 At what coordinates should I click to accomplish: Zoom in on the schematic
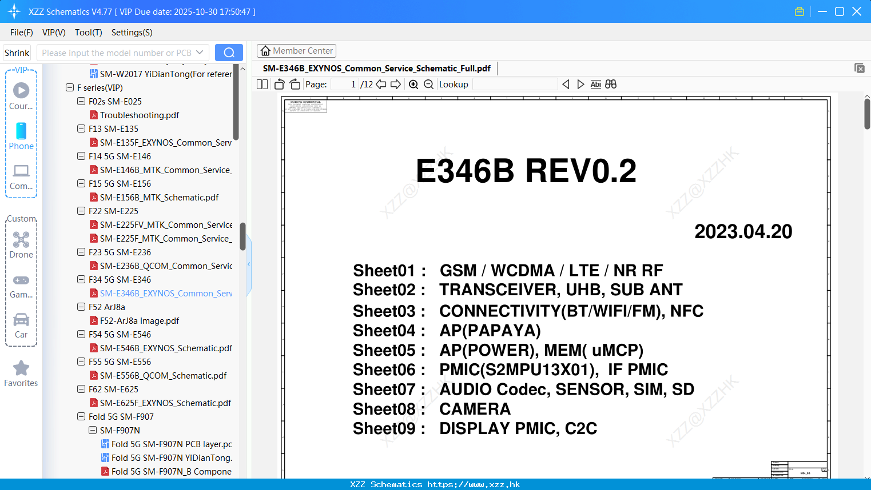(x=413, y=84)
